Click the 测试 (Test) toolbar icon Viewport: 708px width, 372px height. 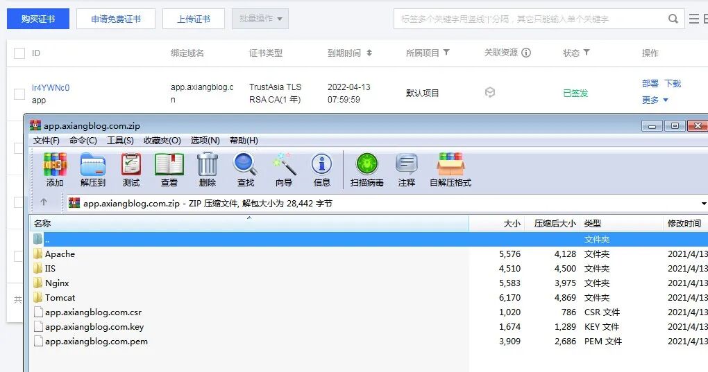click(131, 164)
